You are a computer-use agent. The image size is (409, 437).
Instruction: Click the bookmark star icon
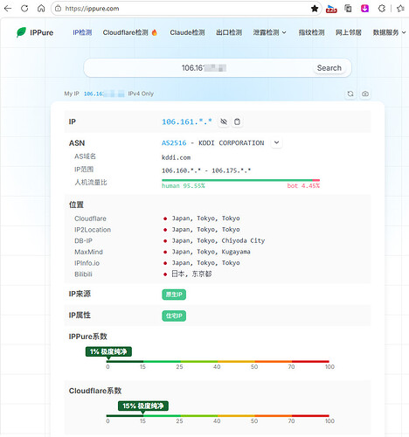click(x=315, y=9)
